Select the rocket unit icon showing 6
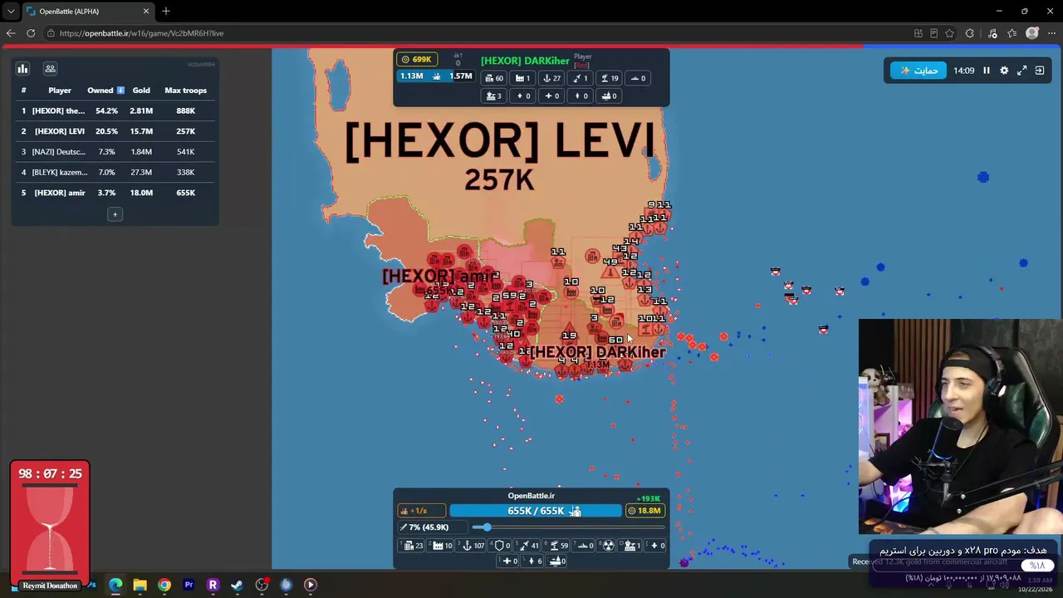The width and height of the screenshot is (1063, 598). 533,561
